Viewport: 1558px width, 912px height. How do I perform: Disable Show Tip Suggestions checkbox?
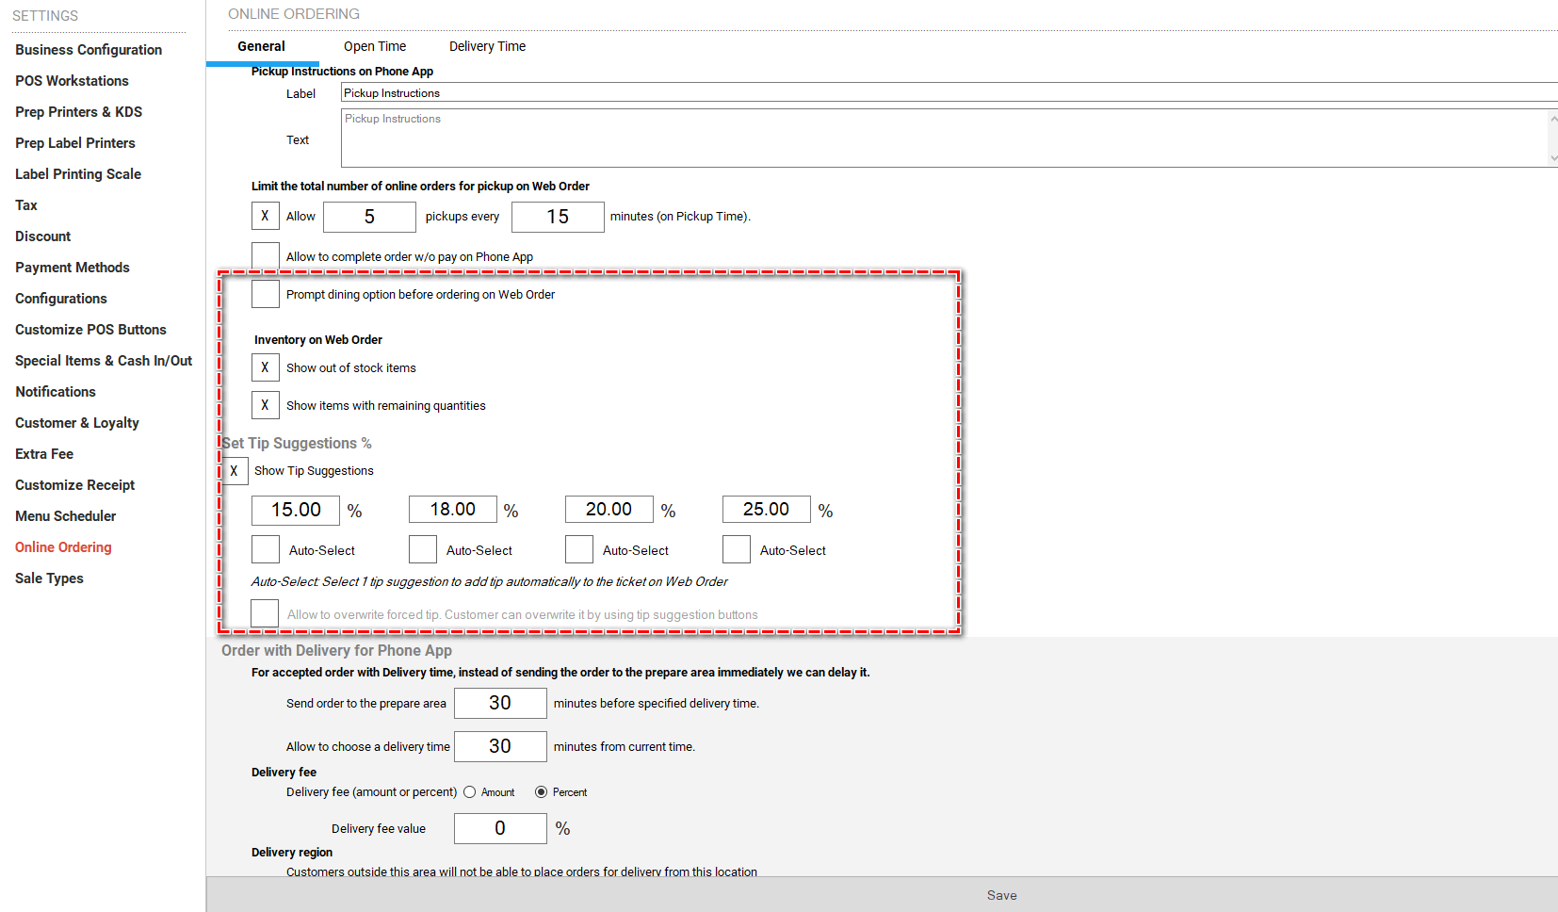[x=234, y=471]
